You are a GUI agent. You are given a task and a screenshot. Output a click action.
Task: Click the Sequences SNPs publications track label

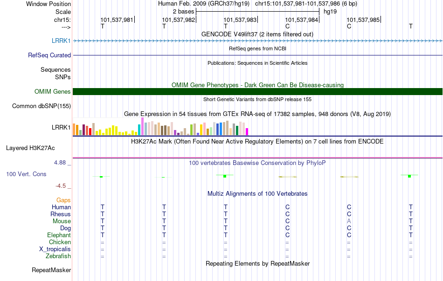55,73
